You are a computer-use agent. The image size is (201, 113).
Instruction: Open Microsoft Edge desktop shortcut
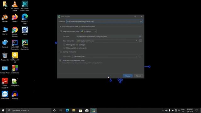coord(25,19)
